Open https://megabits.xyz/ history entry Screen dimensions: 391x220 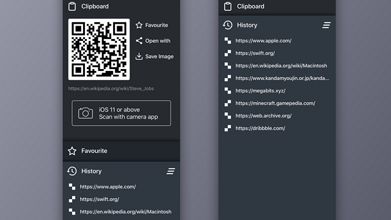pos(260,90)
